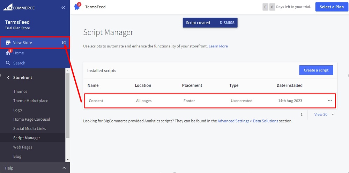Click the Name column header
349x173 pixels.
click(x=93, y=85)
